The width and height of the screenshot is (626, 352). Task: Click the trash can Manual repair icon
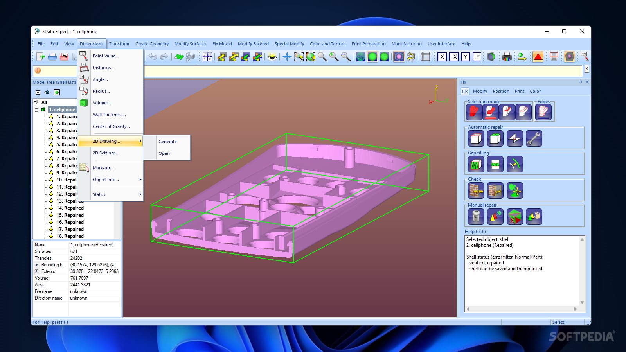476,216
